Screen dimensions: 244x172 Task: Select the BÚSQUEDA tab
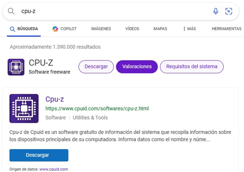pos(24,29)
